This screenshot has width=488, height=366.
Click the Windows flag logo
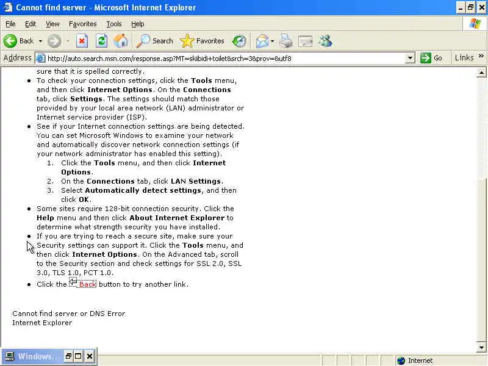coord(475,24)
